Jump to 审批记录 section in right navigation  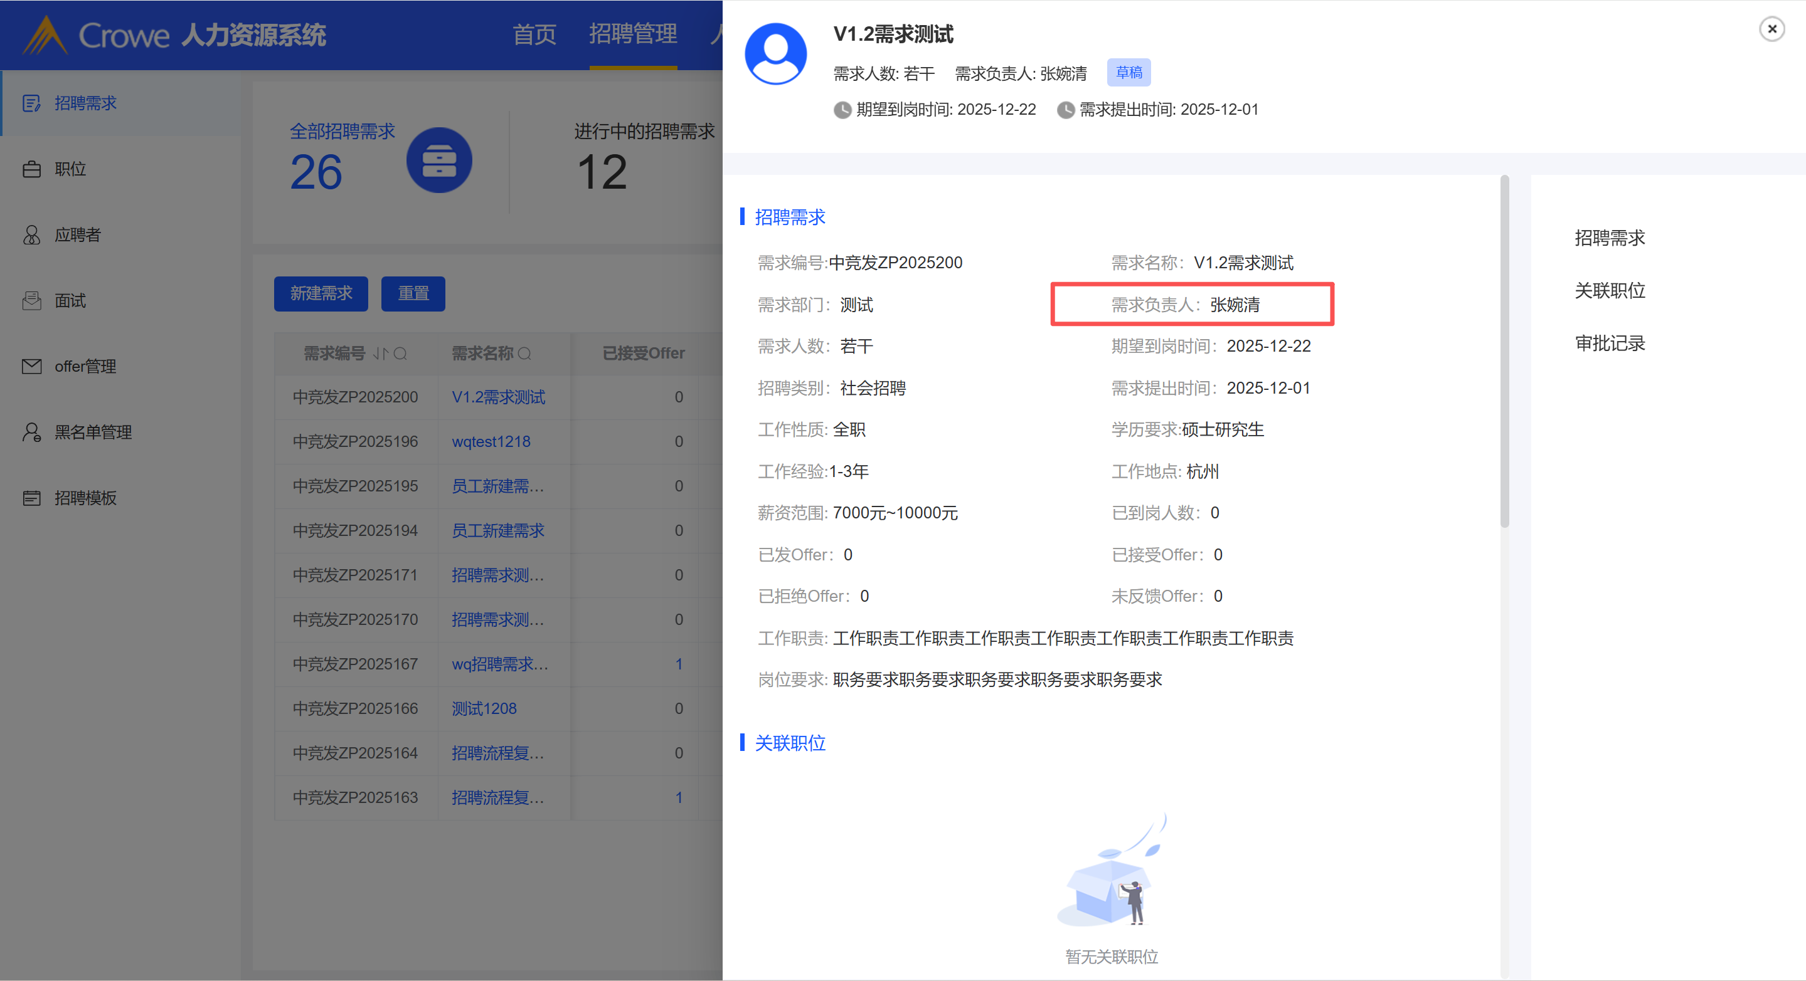click(1610, 344)
